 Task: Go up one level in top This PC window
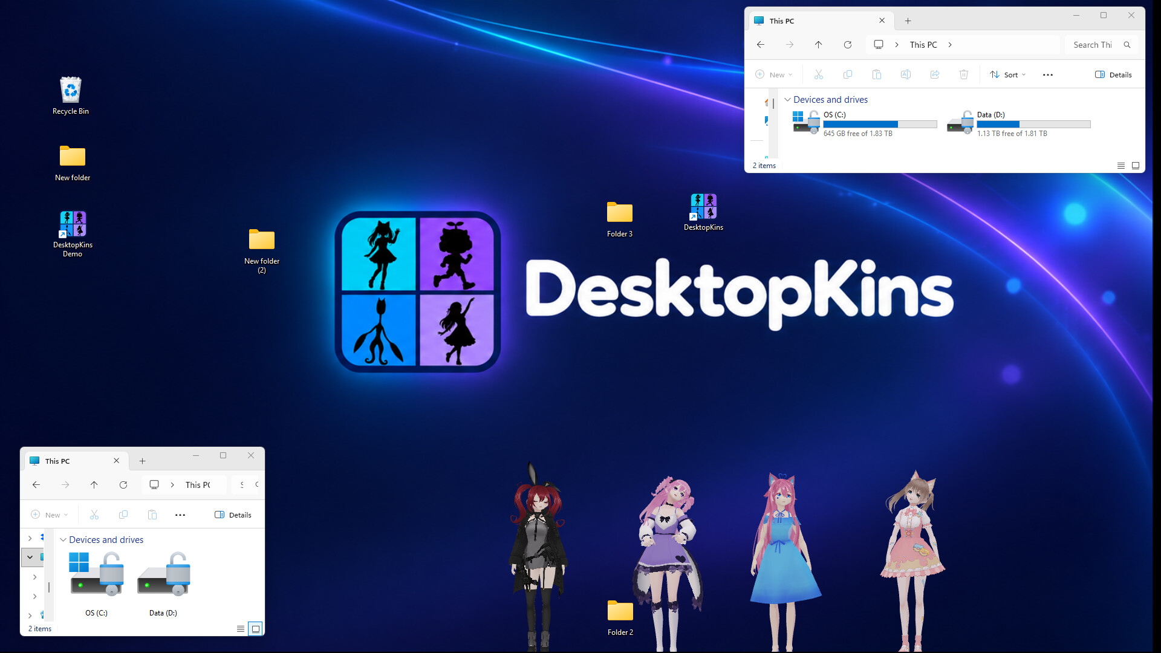coord(819,45)
